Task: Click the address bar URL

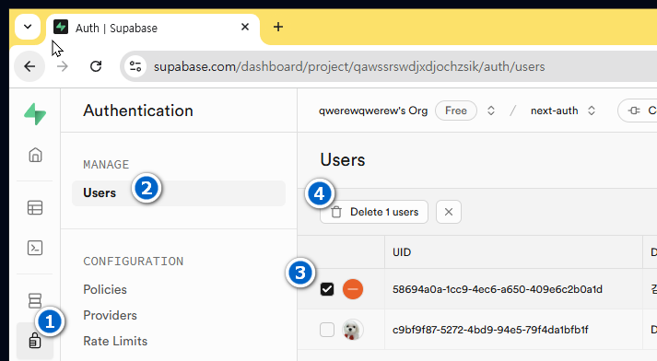Action: (349, 66)
